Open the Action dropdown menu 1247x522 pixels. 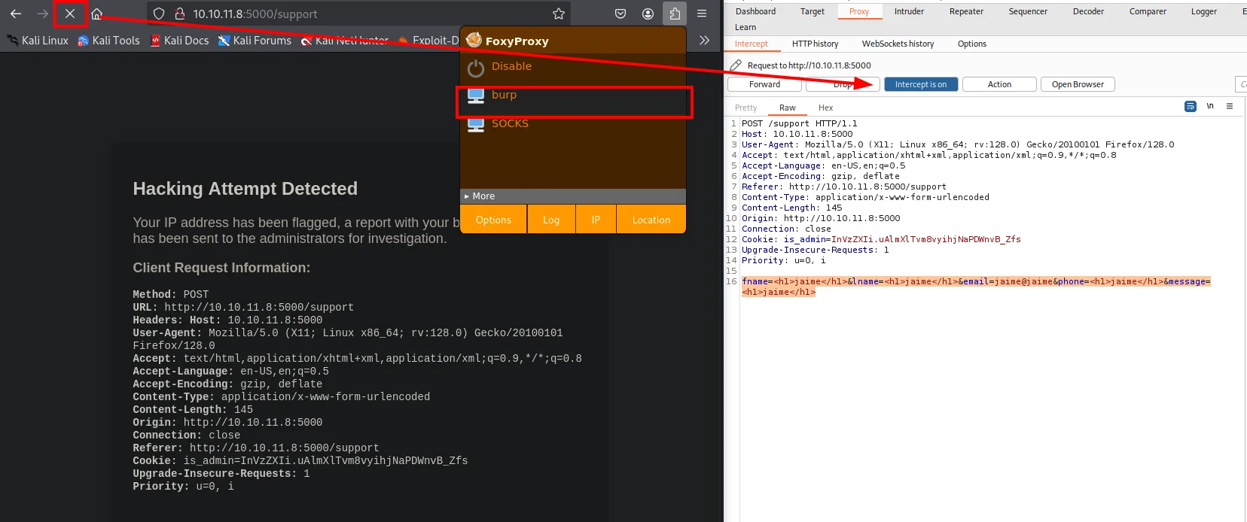pyautogui.click(x=999, y=84)
